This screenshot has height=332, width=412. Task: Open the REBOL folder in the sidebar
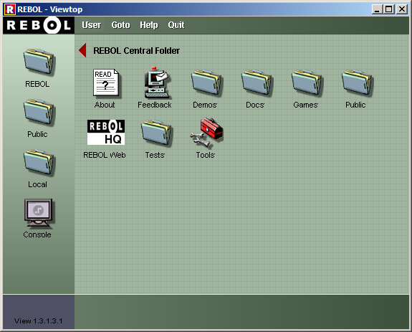click(x=39, y=62)
